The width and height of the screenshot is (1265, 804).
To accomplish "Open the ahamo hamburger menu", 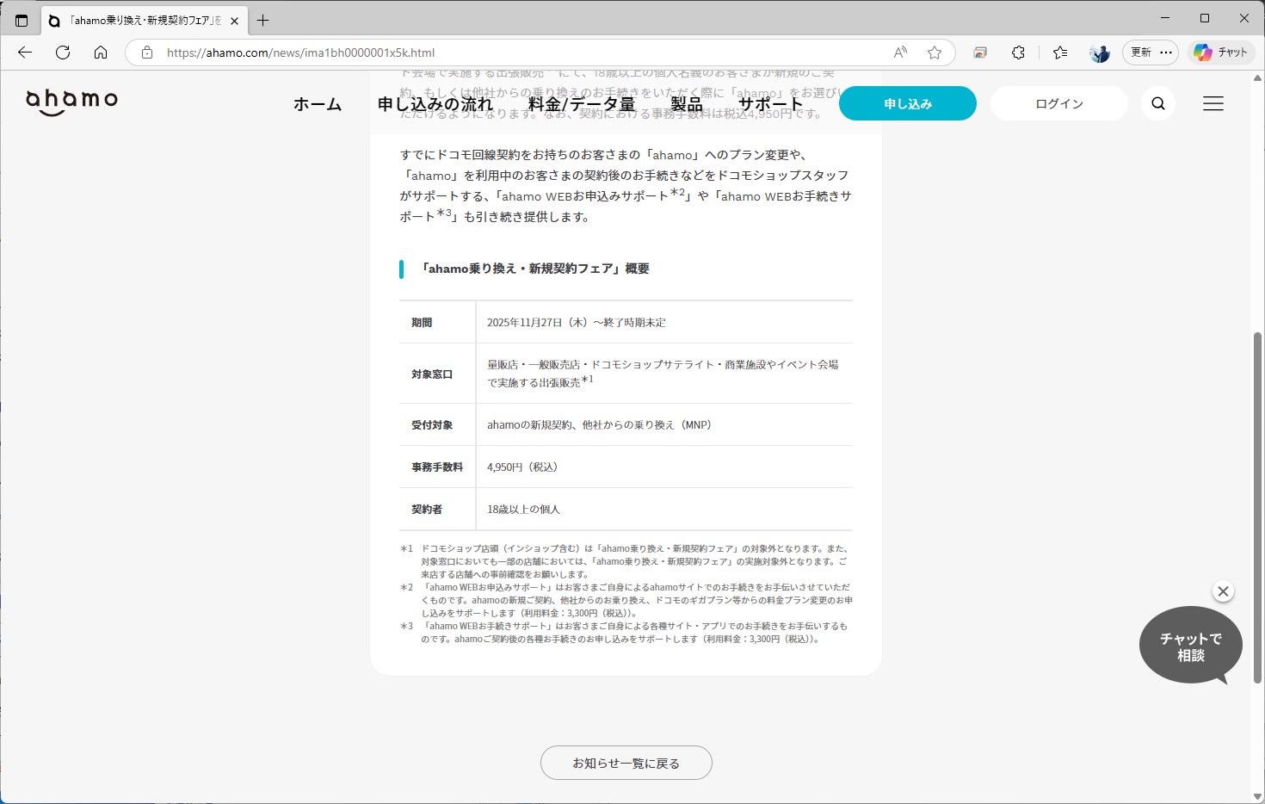I will click(1213, 103).
